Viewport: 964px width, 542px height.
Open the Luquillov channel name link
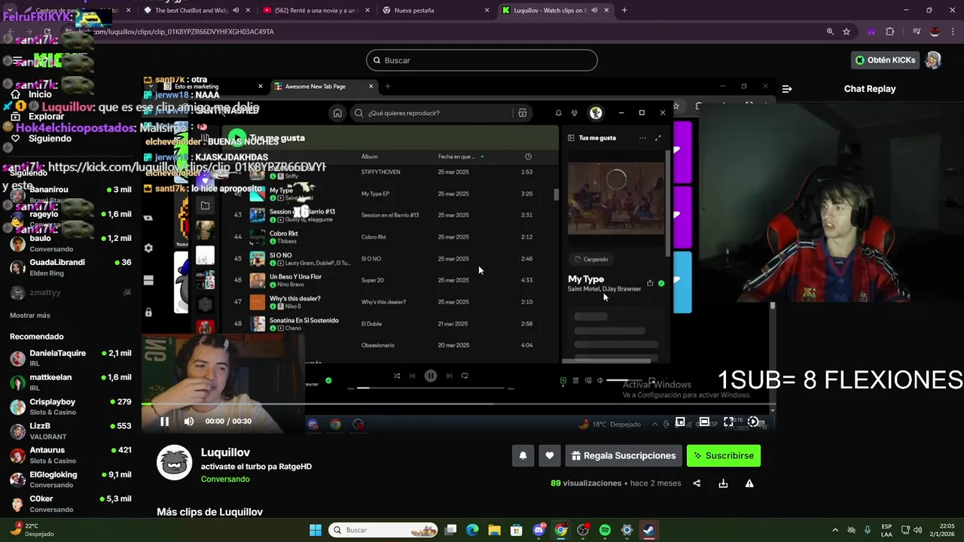(x=225, y=452)
